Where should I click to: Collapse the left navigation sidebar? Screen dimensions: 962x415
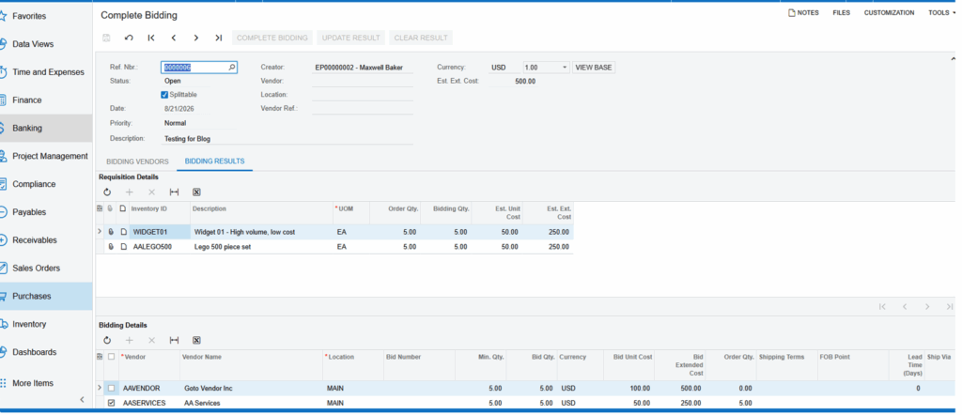pos(83,400)
